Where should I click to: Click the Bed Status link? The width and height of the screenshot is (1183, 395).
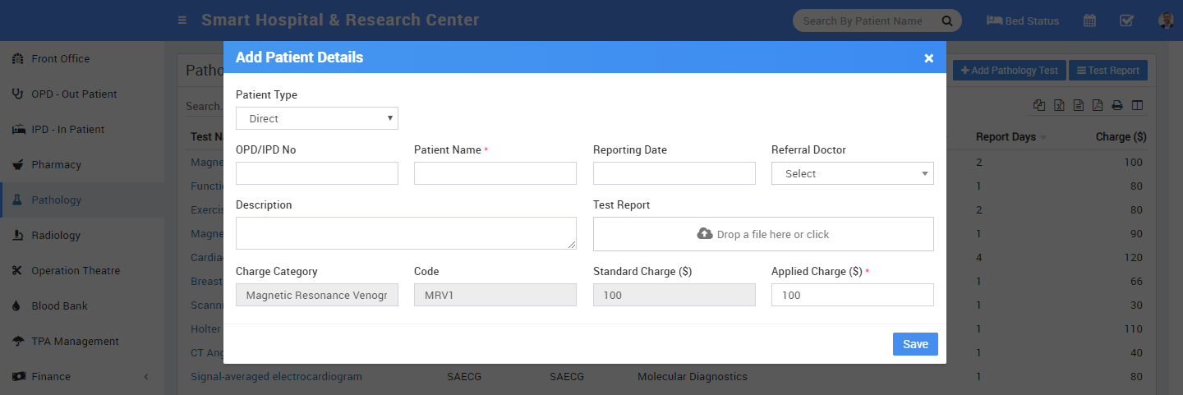click(1023, 21)
